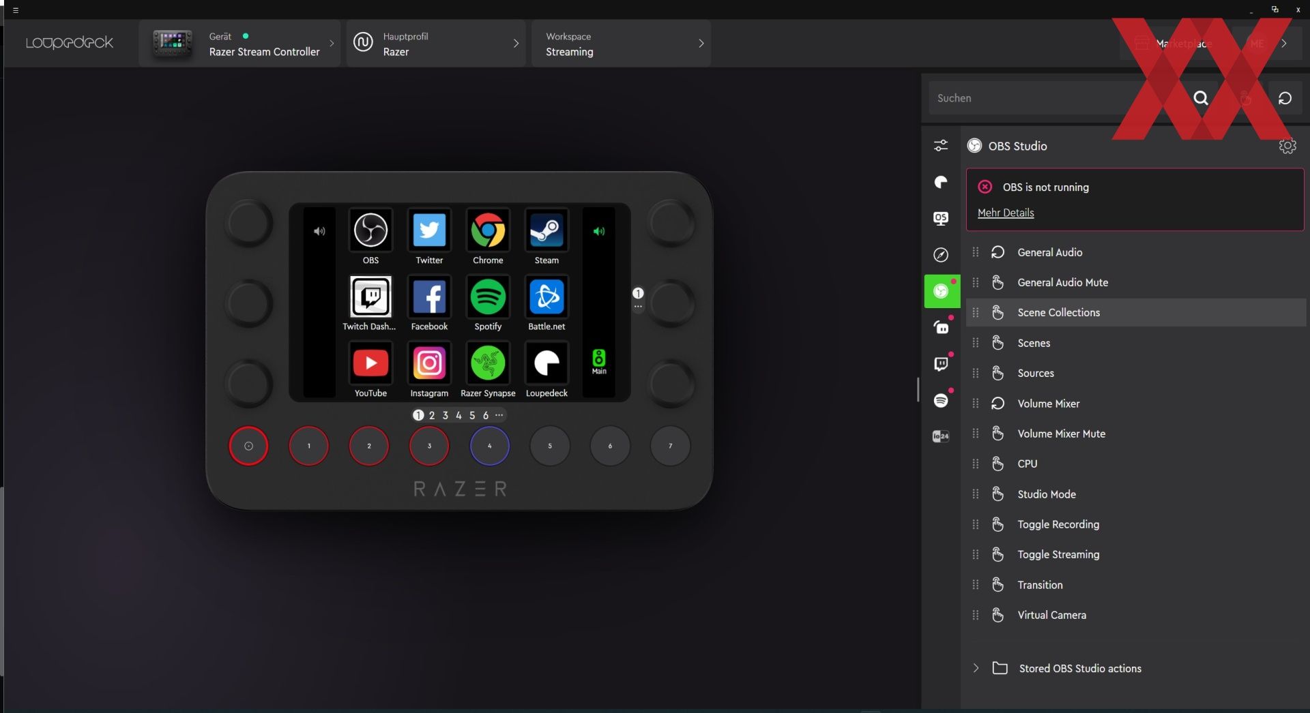Select the bottom right dial knob

coord(671,383)
